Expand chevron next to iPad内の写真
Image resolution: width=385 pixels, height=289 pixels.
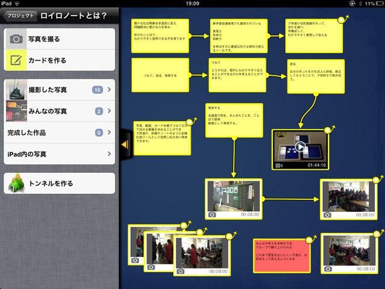(x=109, y=154)
